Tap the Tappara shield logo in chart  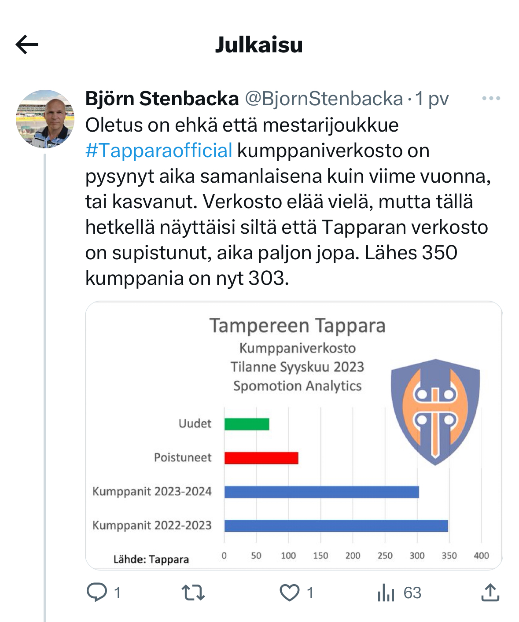(435, 412)
